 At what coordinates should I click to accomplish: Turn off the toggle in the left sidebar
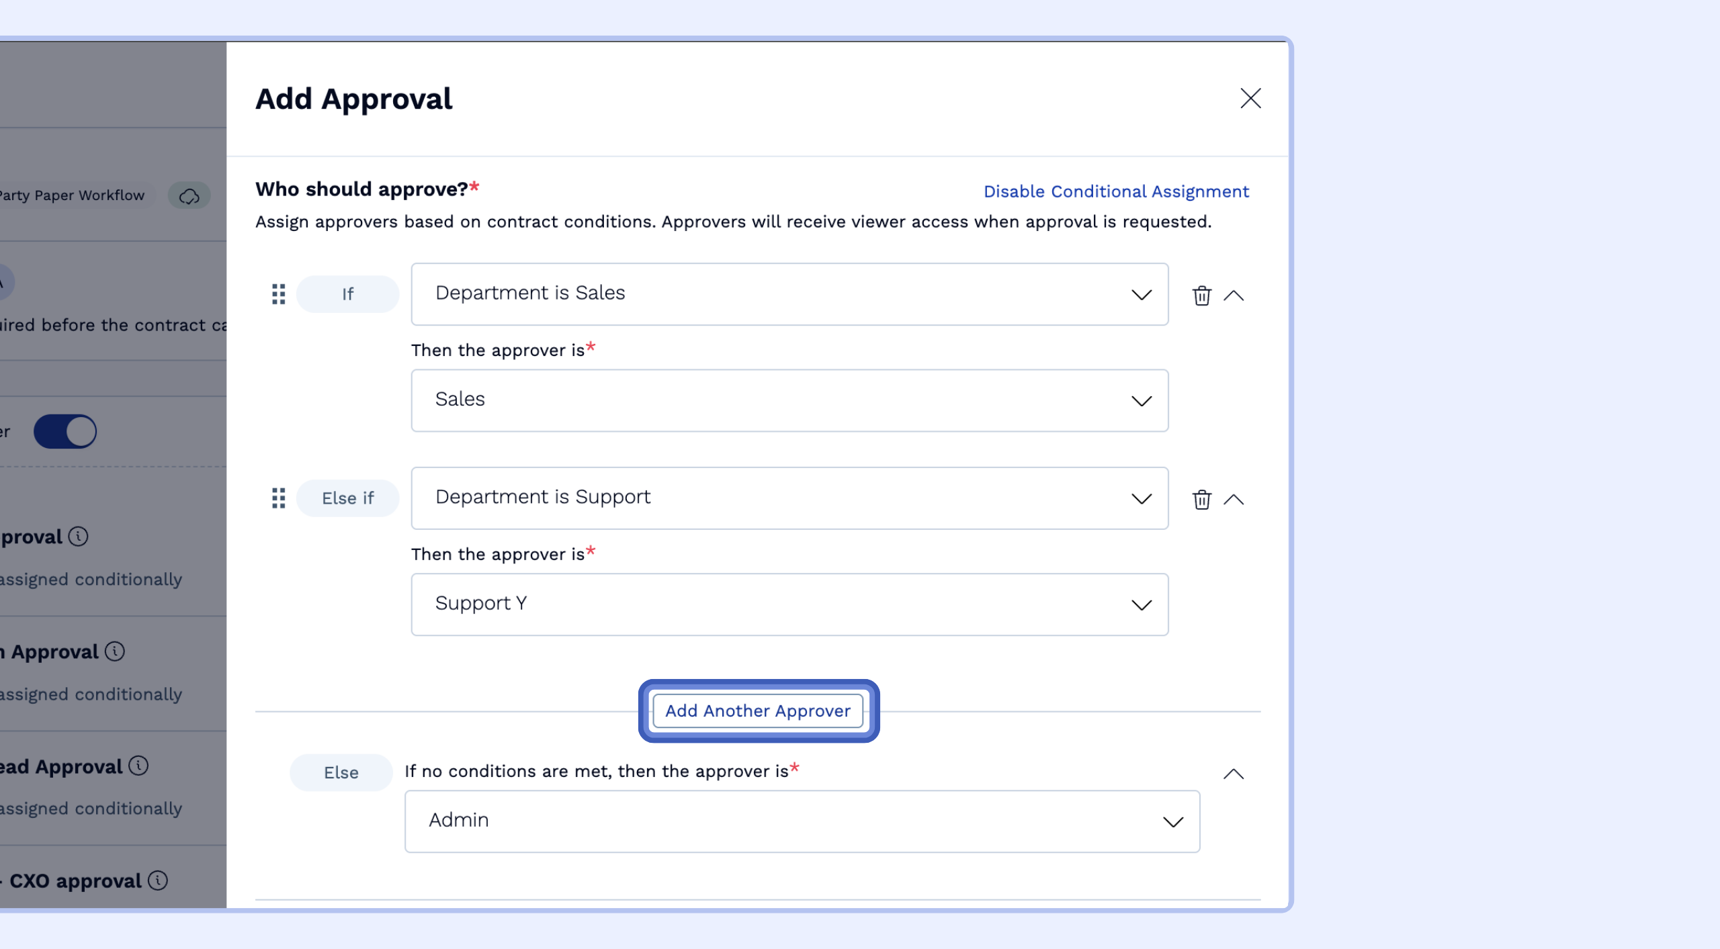(x=64, y=432)
